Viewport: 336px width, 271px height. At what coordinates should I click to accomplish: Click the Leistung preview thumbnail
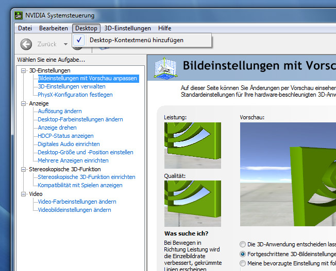pyautogui.click(x=193, y=146)
